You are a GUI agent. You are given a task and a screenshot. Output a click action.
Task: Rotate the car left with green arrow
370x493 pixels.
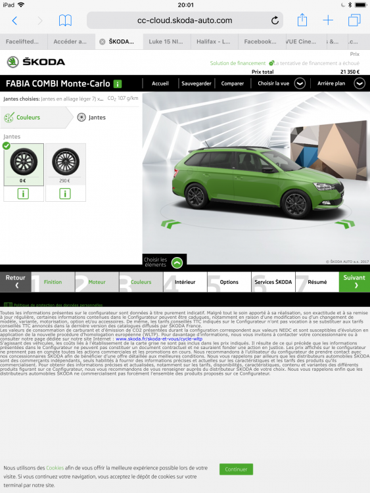171,224
